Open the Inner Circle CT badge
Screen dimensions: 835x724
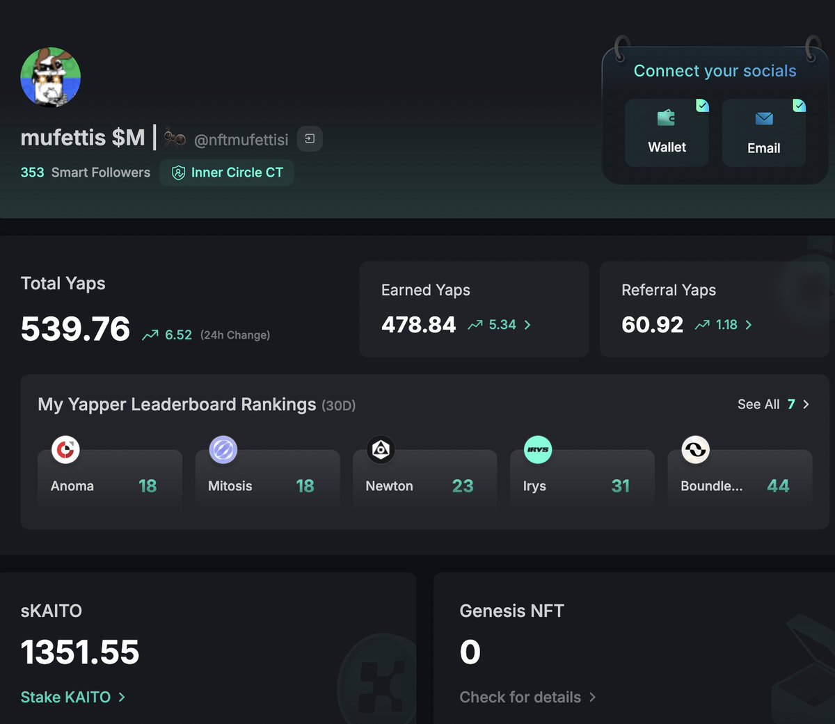point(227,172)
